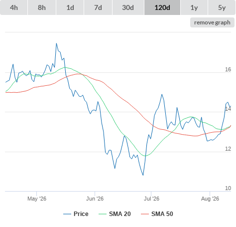Click the remove graph button

pyautogui.click(x=212, y=22)
